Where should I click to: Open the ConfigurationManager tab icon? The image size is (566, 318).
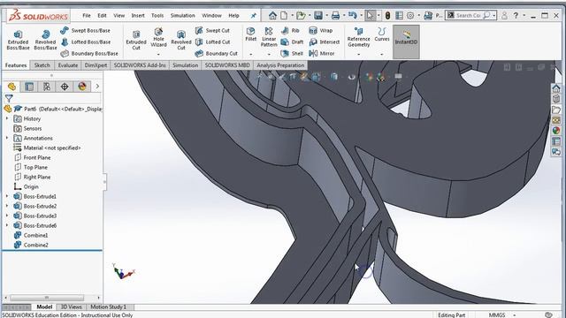[47, 87]
